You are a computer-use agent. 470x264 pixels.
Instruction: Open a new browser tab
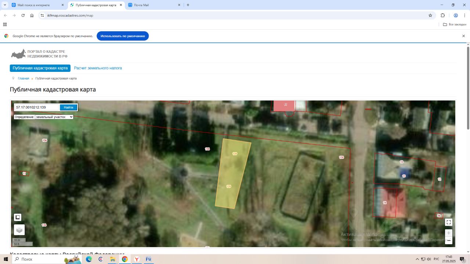[x=188, y=5]
